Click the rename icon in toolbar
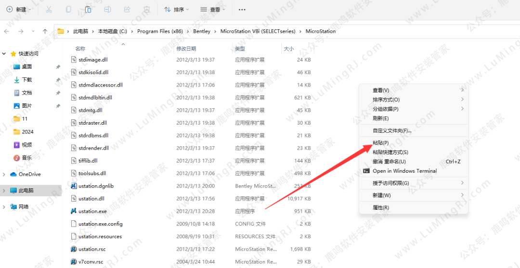Image resolution: width=520 pixels, height=268 pixels. pos(108,9)
